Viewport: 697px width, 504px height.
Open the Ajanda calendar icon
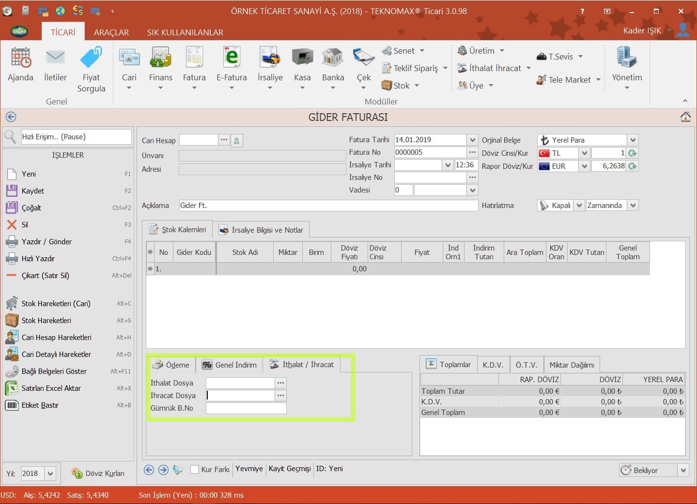(x=20, y=58)
